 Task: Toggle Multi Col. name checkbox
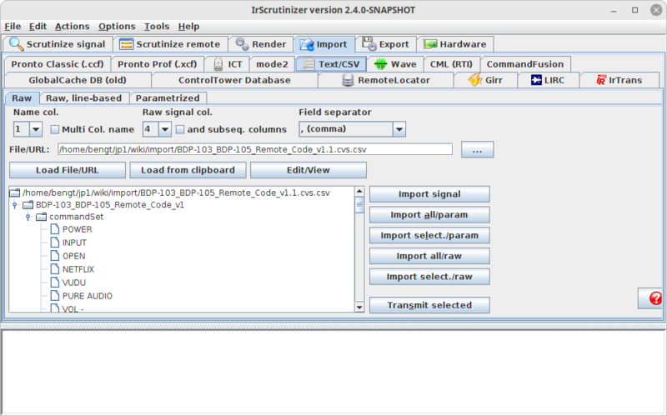tap(55, 129)
